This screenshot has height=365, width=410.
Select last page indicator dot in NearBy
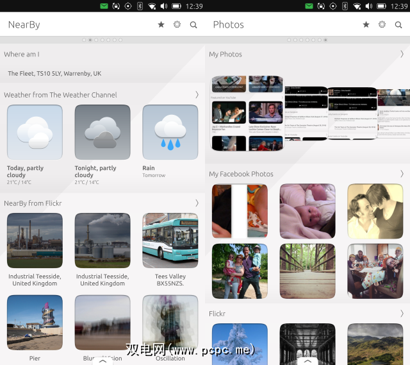[x=120, y=40]
